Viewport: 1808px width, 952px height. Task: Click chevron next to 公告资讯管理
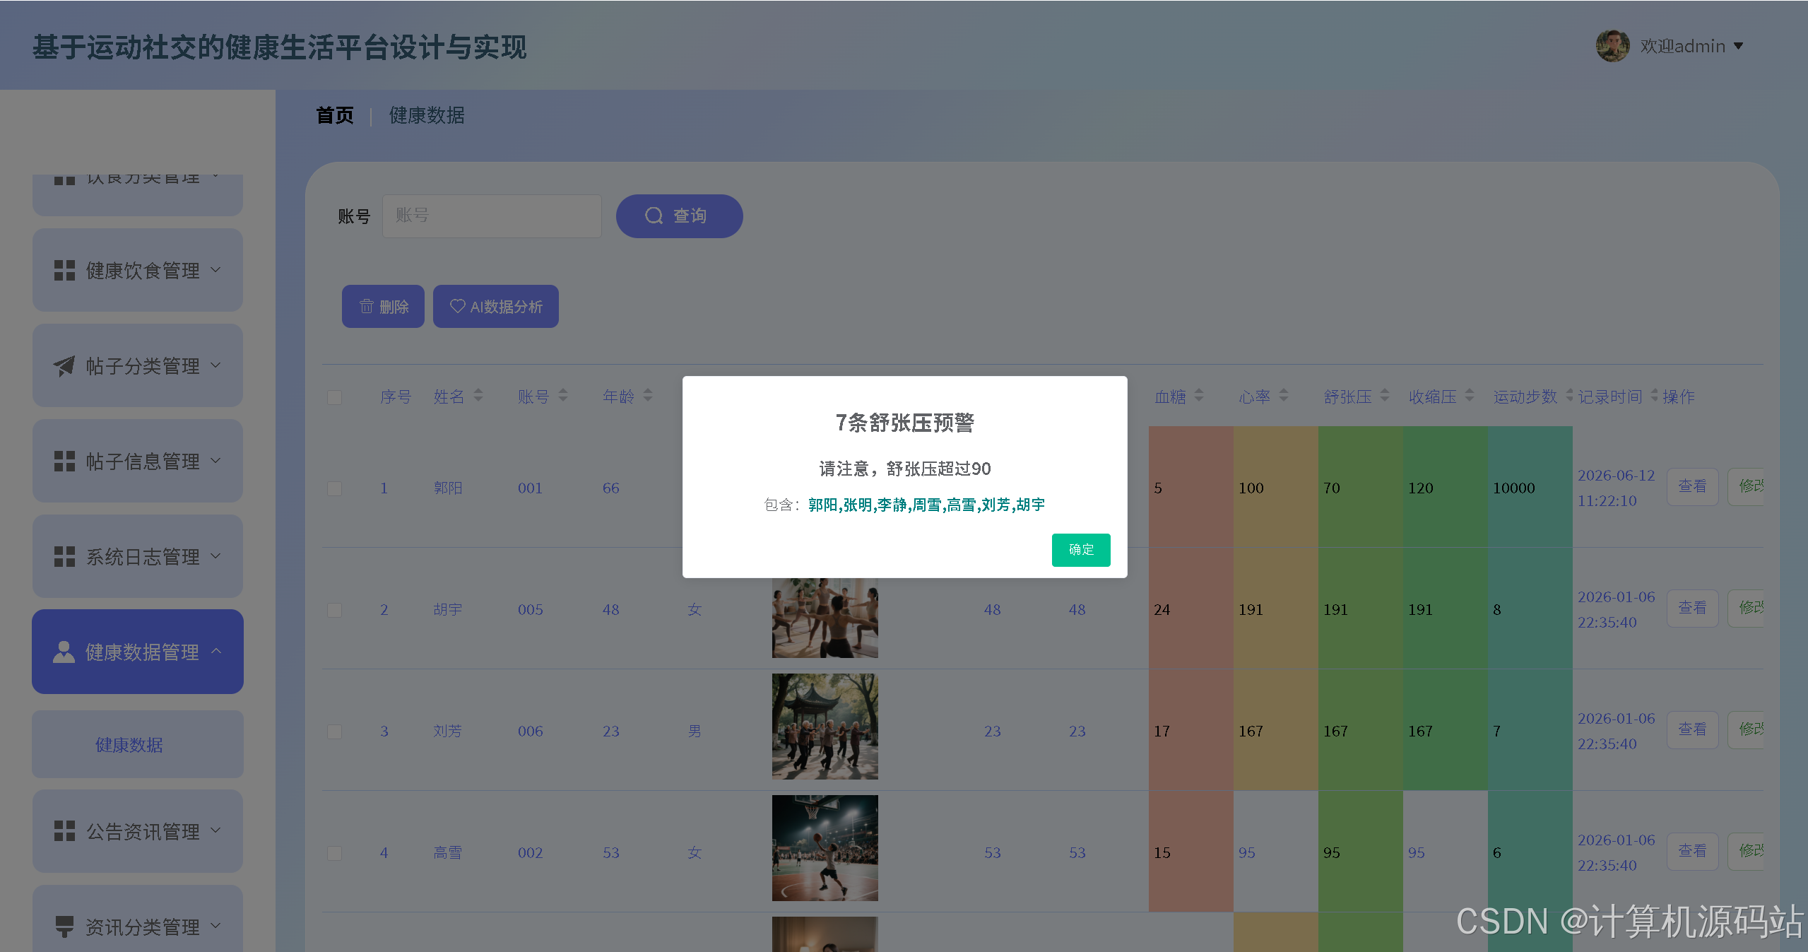click(216, 830)
